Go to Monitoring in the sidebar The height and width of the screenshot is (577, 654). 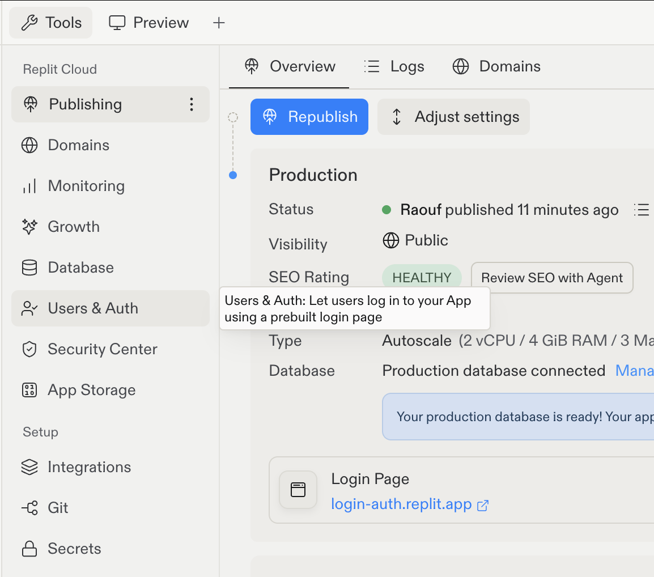click(x=110, y=186)
